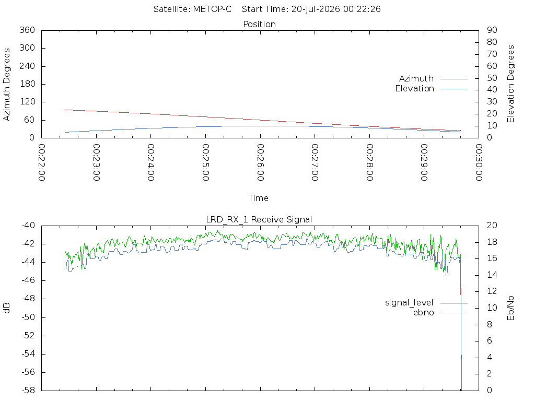Click the Start Time 20-Jul-2026 00:22:26 text
The height and width of the screenshot is (401, 535).
click(311, 9)
